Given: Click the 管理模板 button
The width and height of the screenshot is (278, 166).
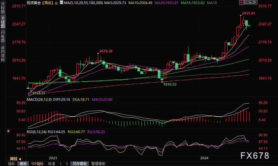Looking at the screenshot, I should click(x=98, y=164).
